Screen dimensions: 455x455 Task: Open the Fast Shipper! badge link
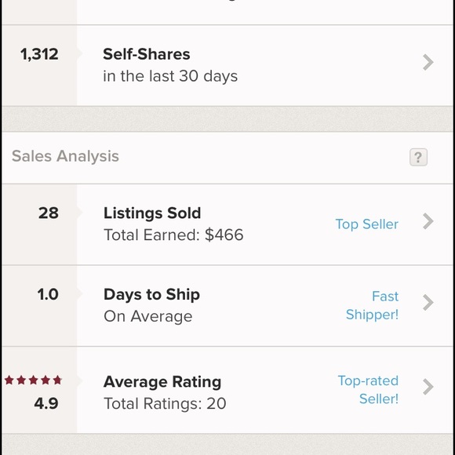(372, 305)
